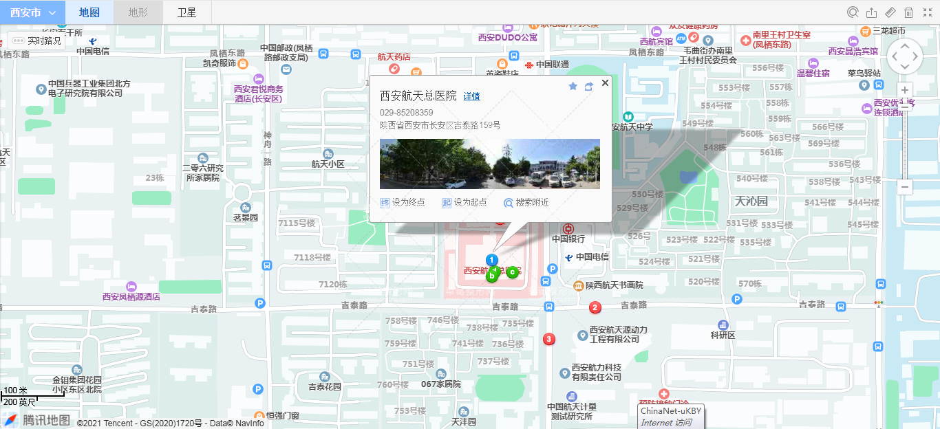Pan the map up with compass arrow
940x429 pixels.
[x=905, y=46]
